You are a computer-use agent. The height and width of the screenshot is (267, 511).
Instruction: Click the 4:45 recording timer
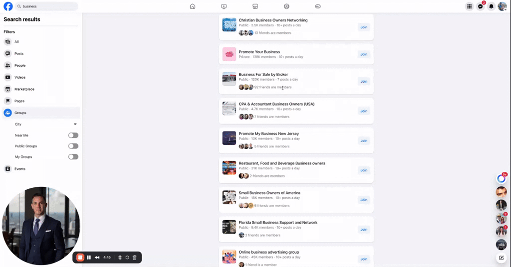tap(107, 257)
